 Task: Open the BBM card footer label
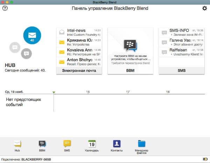(x=130, y=70)
